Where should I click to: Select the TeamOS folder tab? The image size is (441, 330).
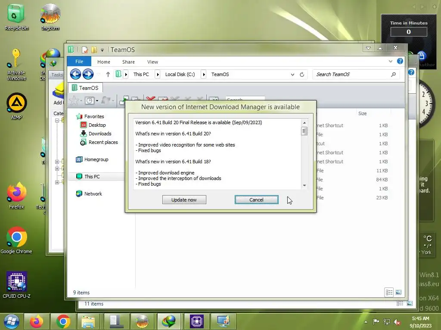(x=85, y=88)
